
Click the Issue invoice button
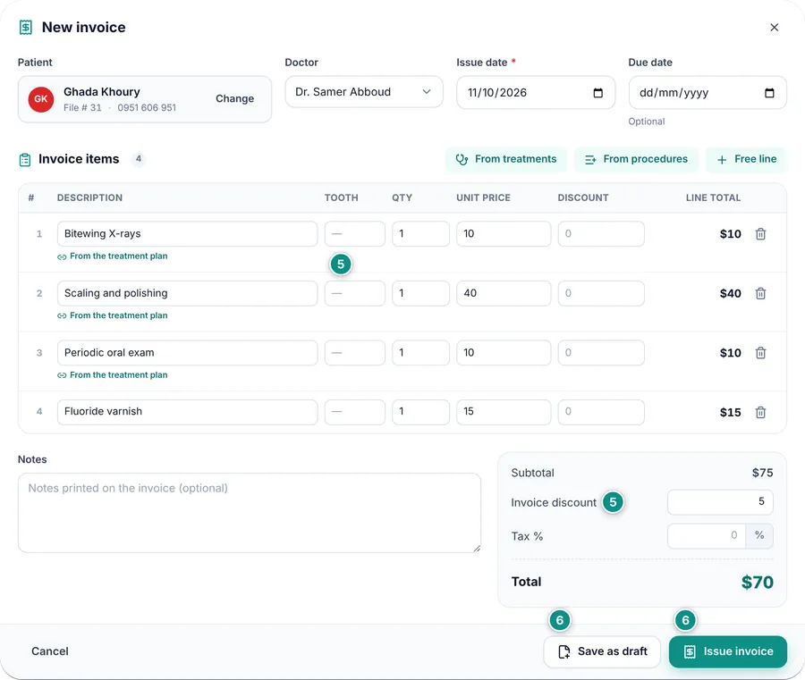[728, 651]
